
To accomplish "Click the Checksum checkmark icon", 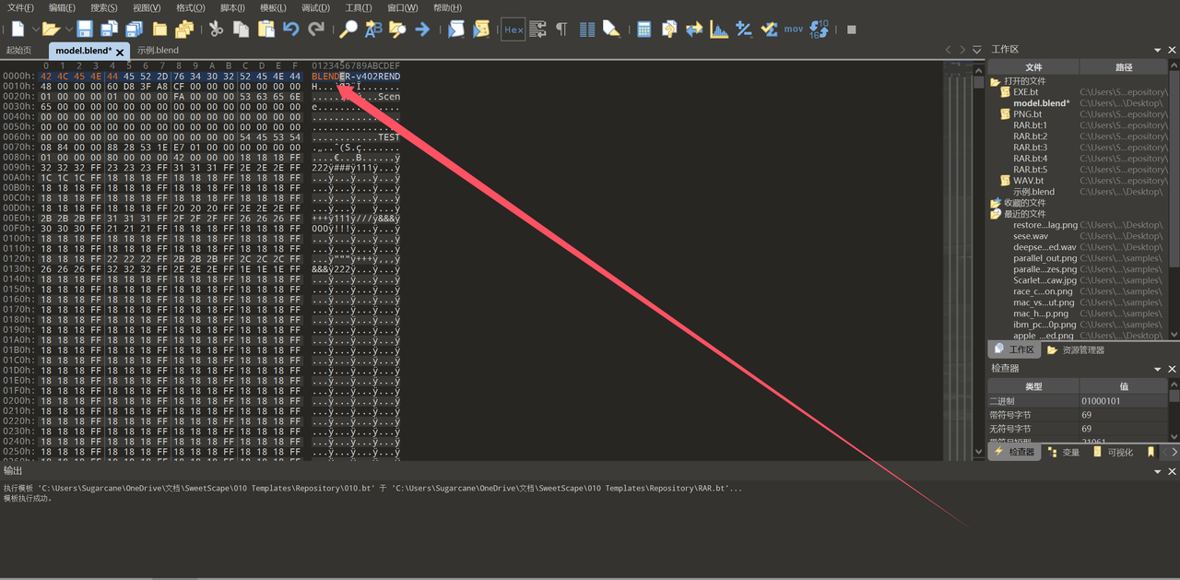I will (769, 30).
